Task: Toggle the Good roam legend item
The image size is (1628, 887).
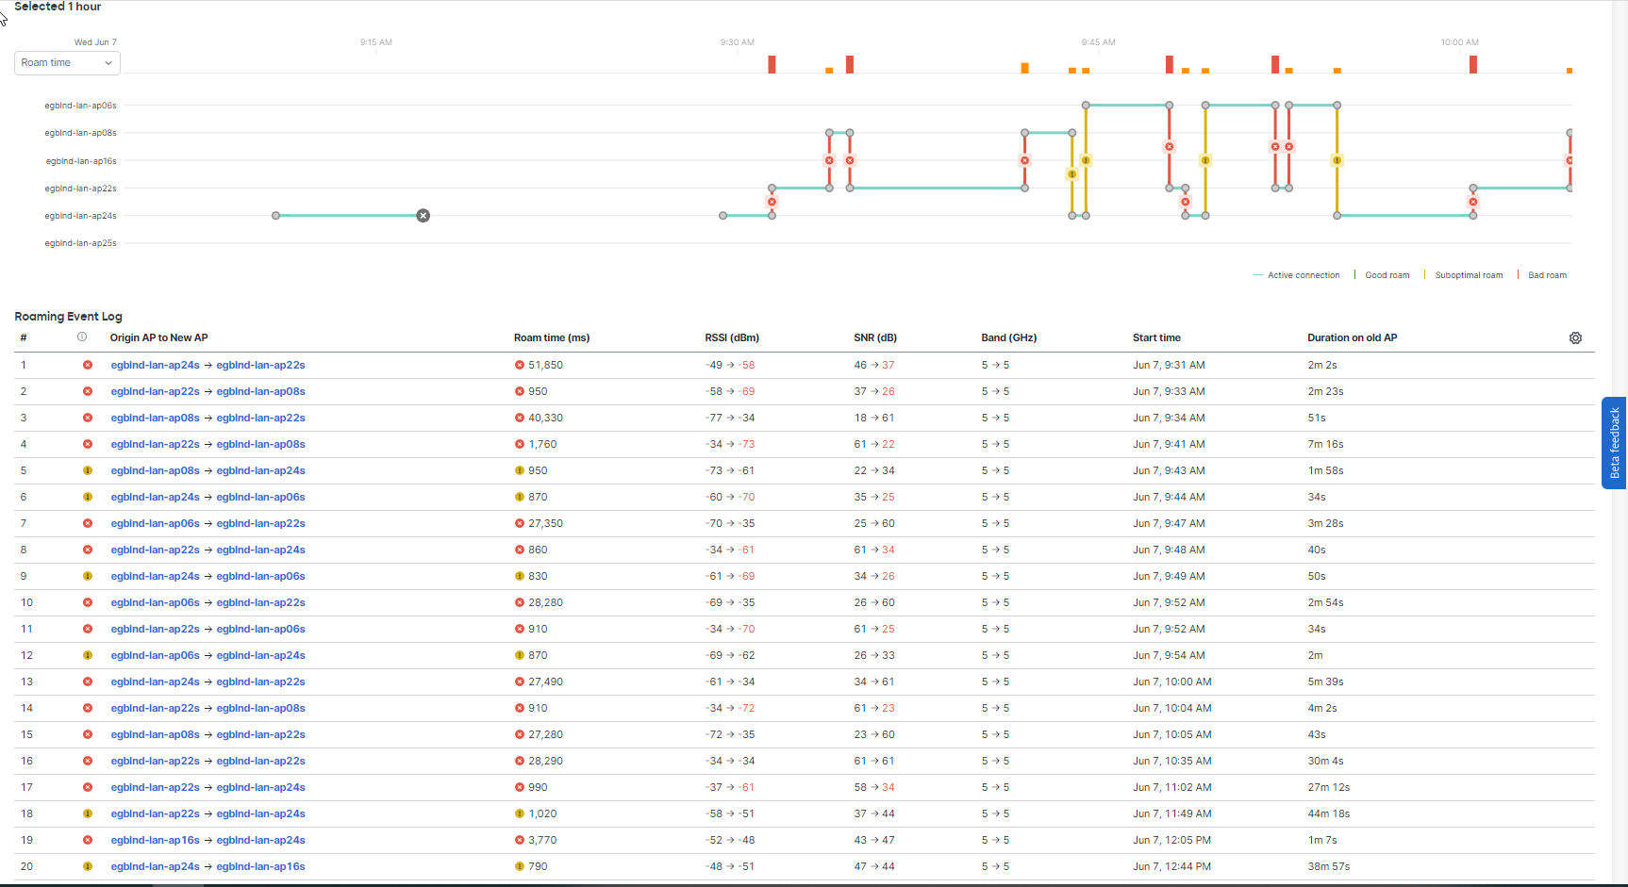Action: 1387,274
